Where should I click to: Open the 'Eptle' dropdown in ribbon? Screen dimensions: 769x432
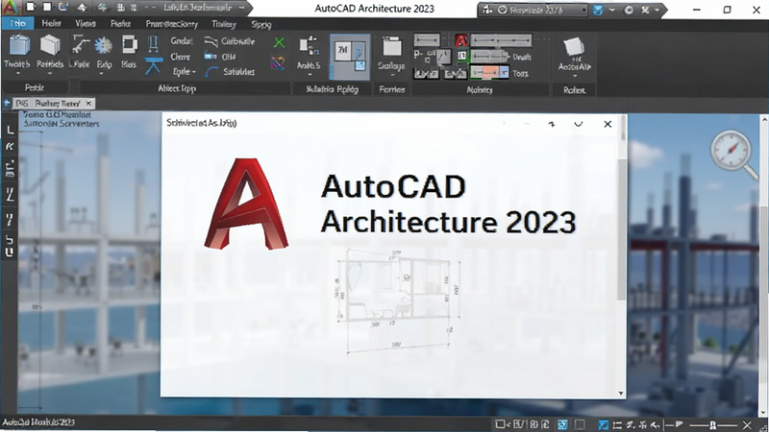coord(184,72)
